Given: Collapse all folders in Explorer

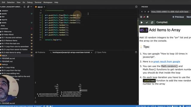Looking at the screenshot, I should [x=28, y=7].
